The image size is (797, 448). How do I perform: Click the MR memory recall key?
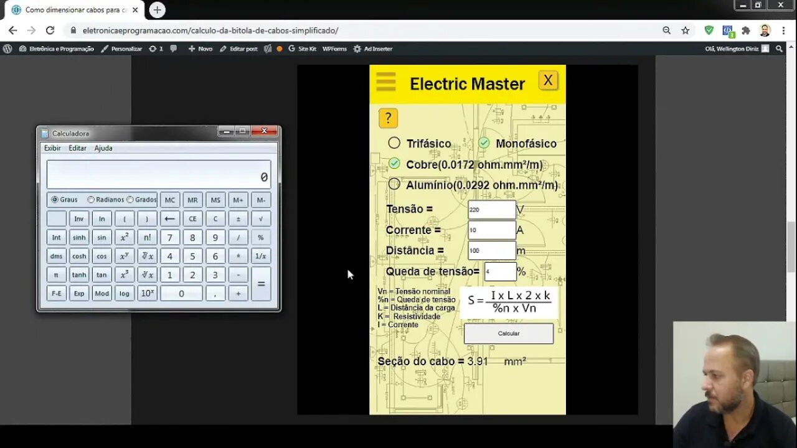tap(192, 200)
